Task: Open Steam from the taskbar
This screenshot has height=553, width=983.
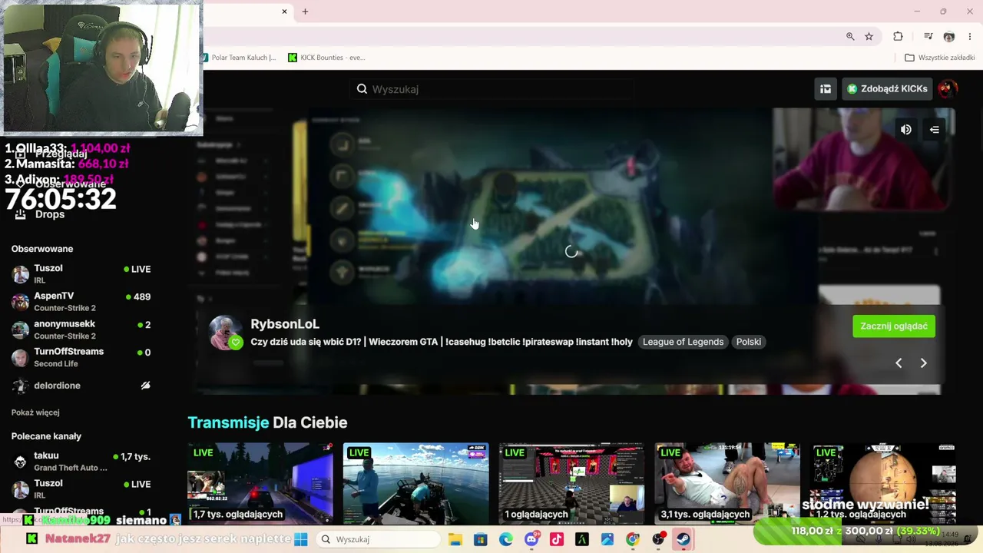Action: point(683,539)
